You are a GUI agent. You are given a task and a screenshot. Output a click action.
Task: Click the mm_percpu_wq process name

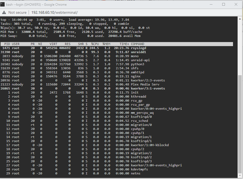pos(142,113)
